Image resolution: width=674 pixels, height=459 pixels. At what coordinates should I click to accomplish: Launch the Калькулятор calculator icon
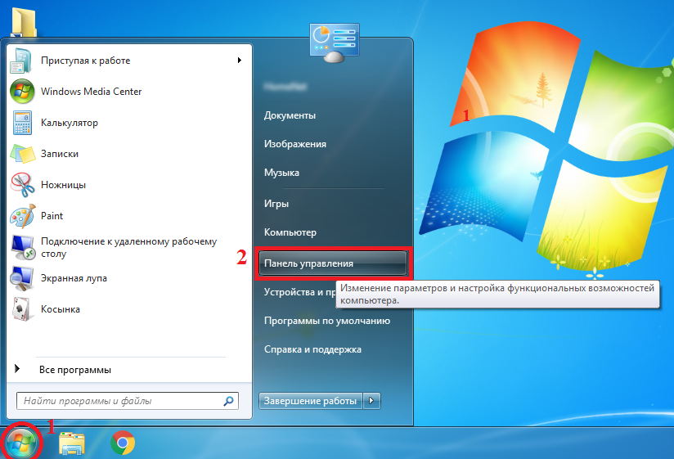tap(21, 123)
